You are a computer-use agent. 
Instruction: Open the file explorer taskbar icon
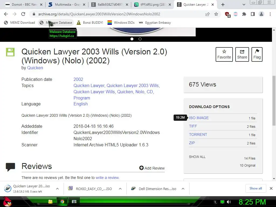click(x=50, y=202)
